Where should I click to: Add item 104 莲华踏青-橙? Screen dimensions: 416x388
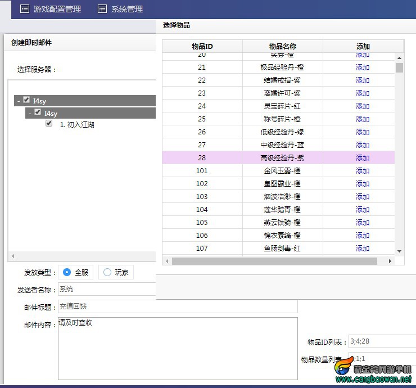pyautogui.click(x=363, y=210)
